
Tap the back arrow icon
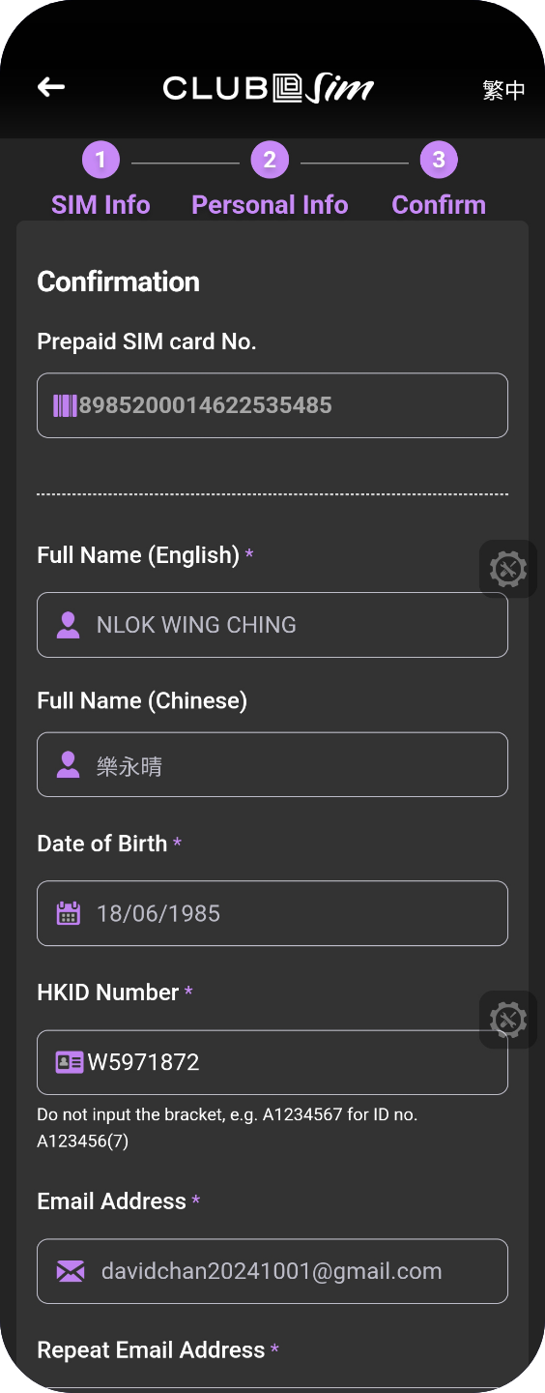(x=51, y=87)
